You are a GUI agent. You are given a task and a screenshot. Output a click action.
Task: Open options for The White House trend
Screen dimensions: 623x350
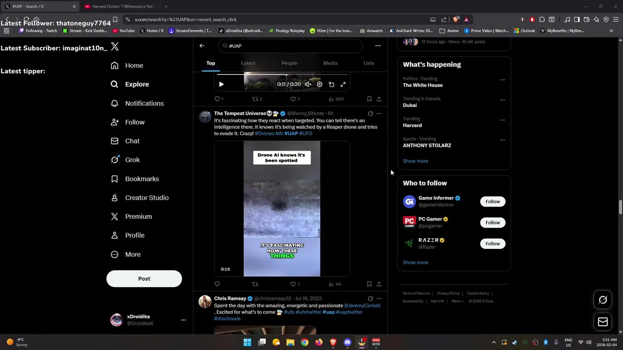[x=502, y=80]
